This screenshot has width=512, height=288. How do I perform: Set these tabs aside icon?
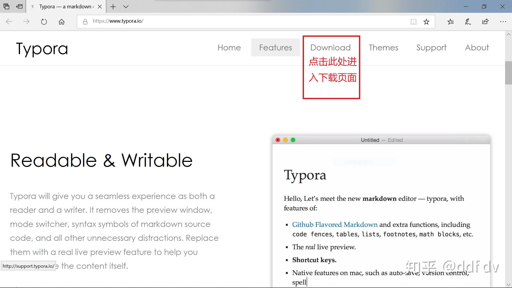(19, 6)
